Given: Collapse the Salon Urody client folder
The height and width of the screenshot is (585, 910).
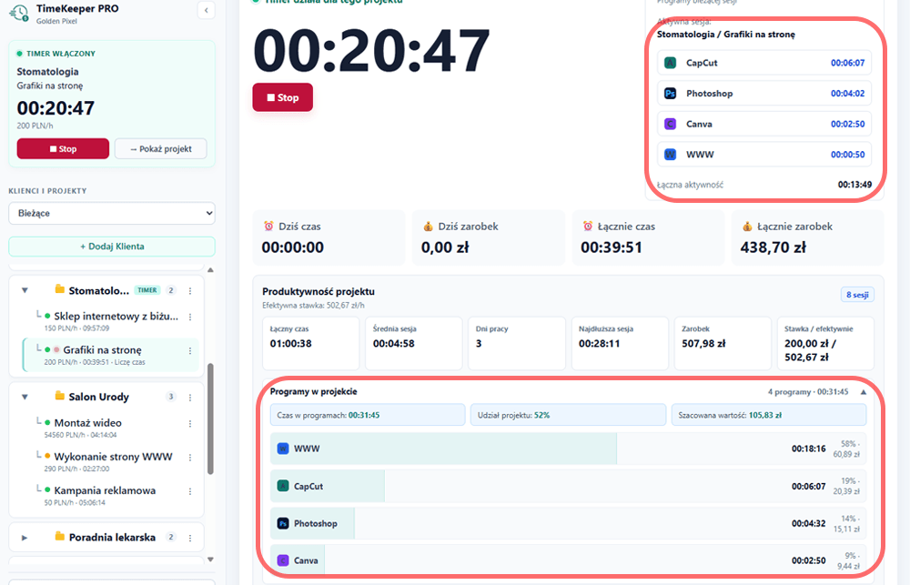Looking at the screenshot, I should tap(25, 397).
